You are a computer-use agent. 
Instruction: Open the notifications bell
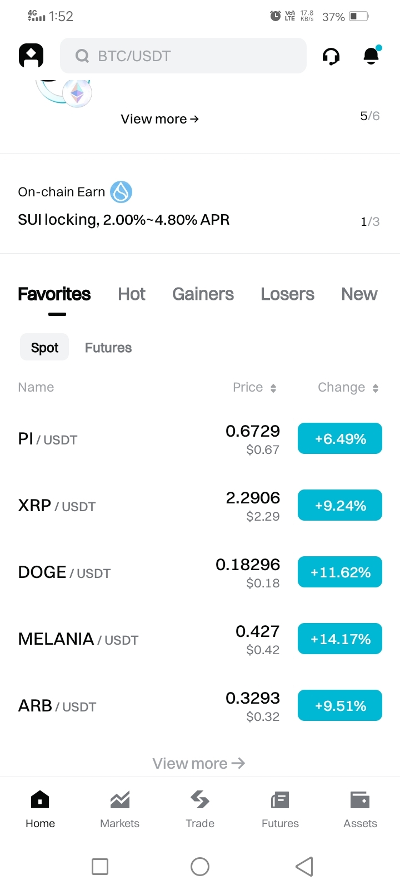coord(371,56)
